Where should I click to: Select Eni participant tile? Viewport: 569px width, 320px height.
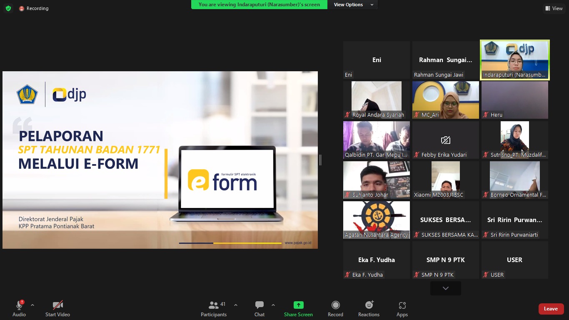pos(377,60)
